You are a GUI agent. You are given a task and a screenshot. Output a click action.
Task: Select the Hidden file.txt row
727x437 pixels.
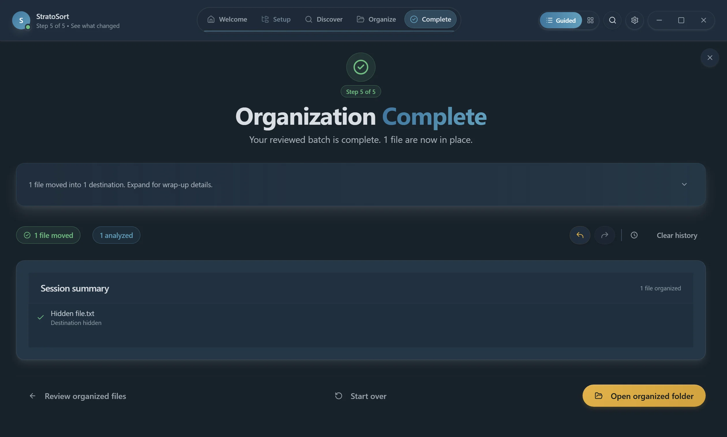point(360,318)
